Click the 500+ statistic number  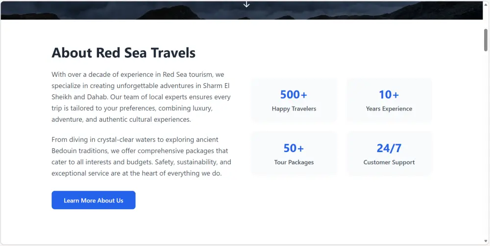coord(294,94)
